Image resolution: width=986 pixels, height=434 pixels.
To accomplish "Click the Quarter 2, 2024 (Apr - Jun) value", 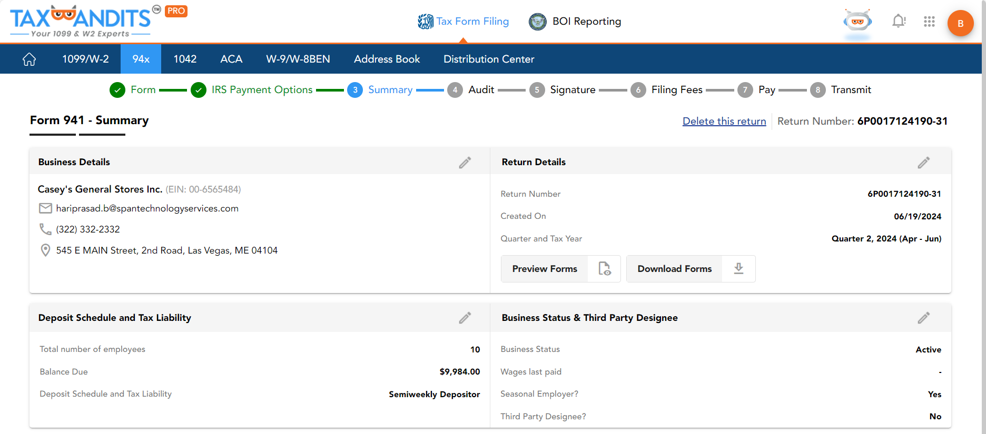I will tap(886, 239).
